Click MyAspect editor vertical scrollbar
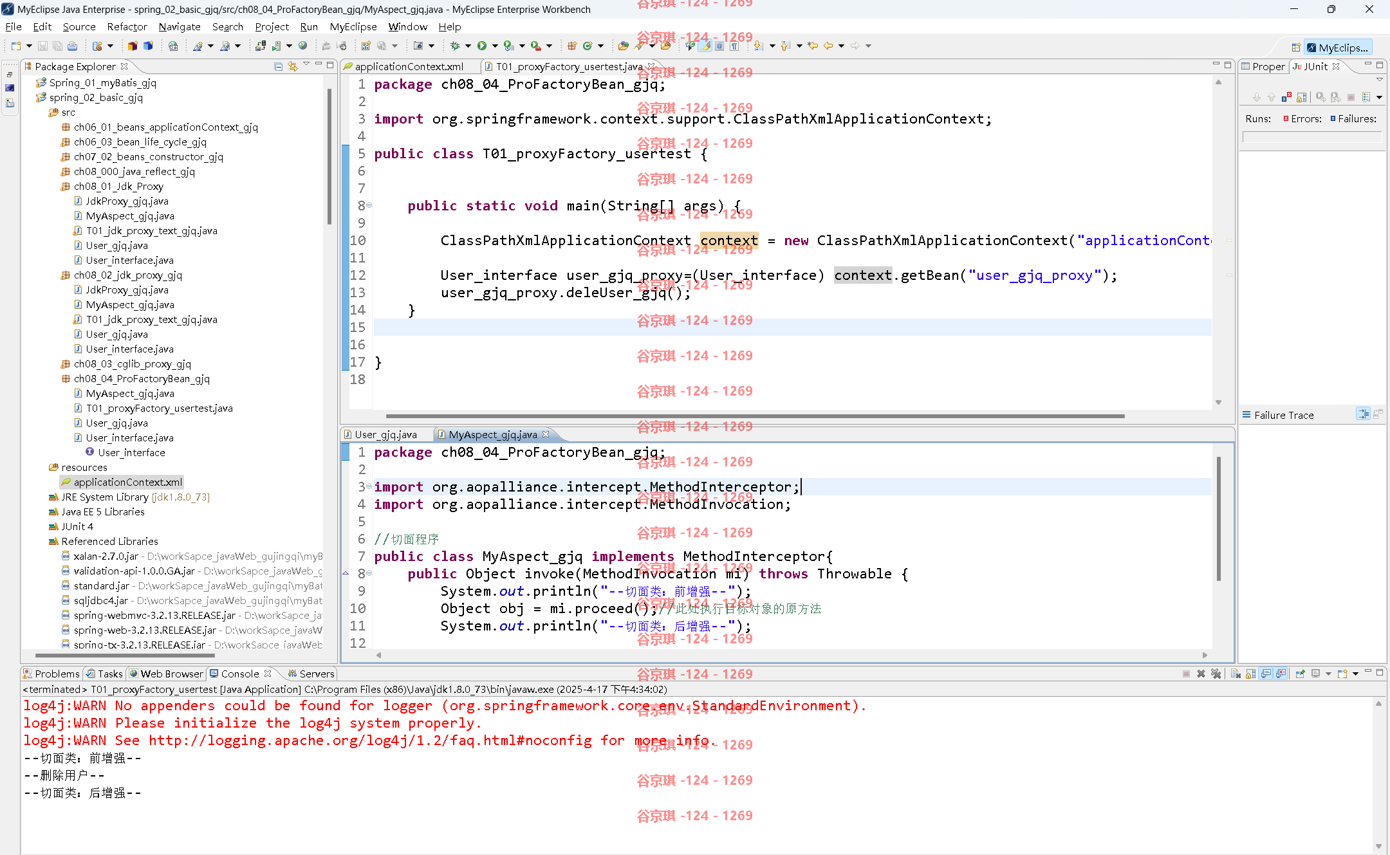This screenshot has height=855, width=1390. 1218,519
